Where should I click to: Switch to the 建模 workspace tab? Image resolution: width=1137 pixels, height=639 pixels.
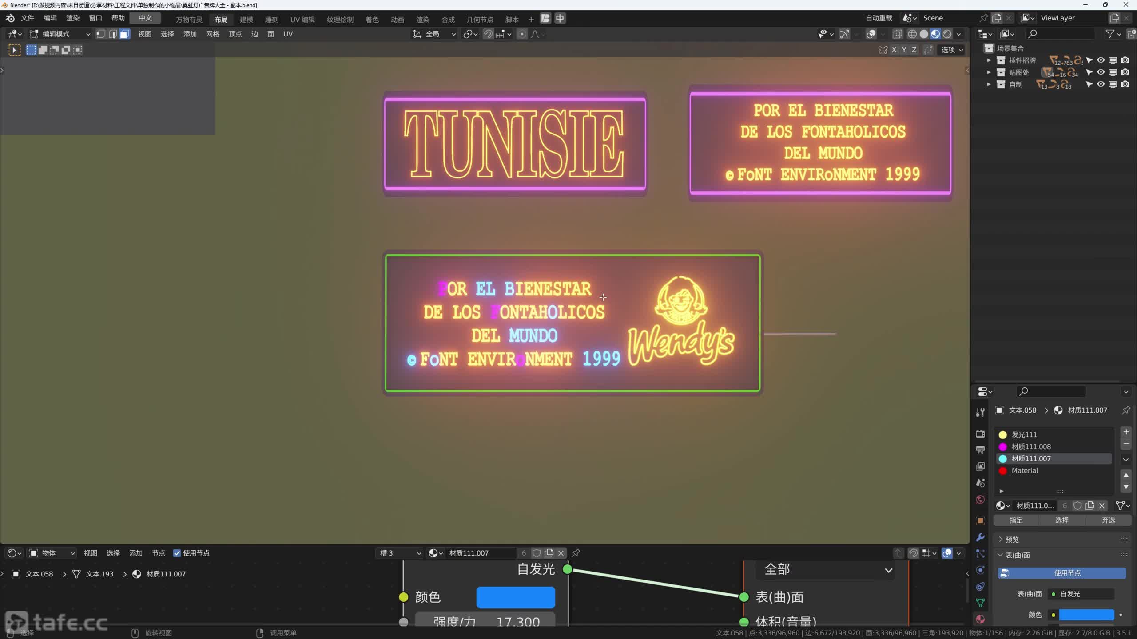tap(246, 20)
